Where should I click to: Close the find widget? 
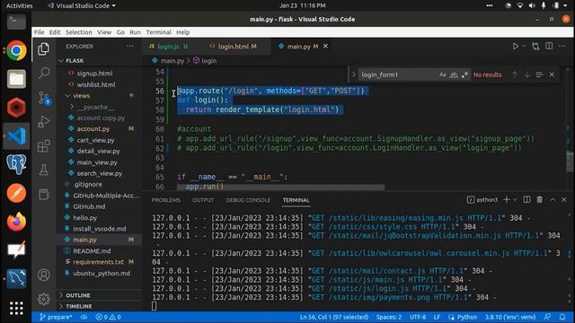(x=552, y=74)
